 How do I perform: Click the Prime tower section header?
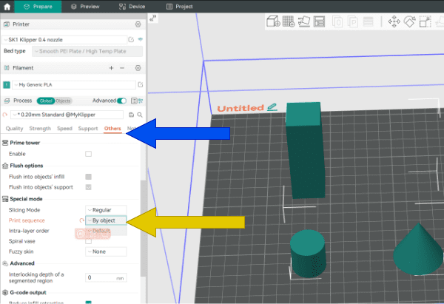pyautogui.click(x=25, y=143)
